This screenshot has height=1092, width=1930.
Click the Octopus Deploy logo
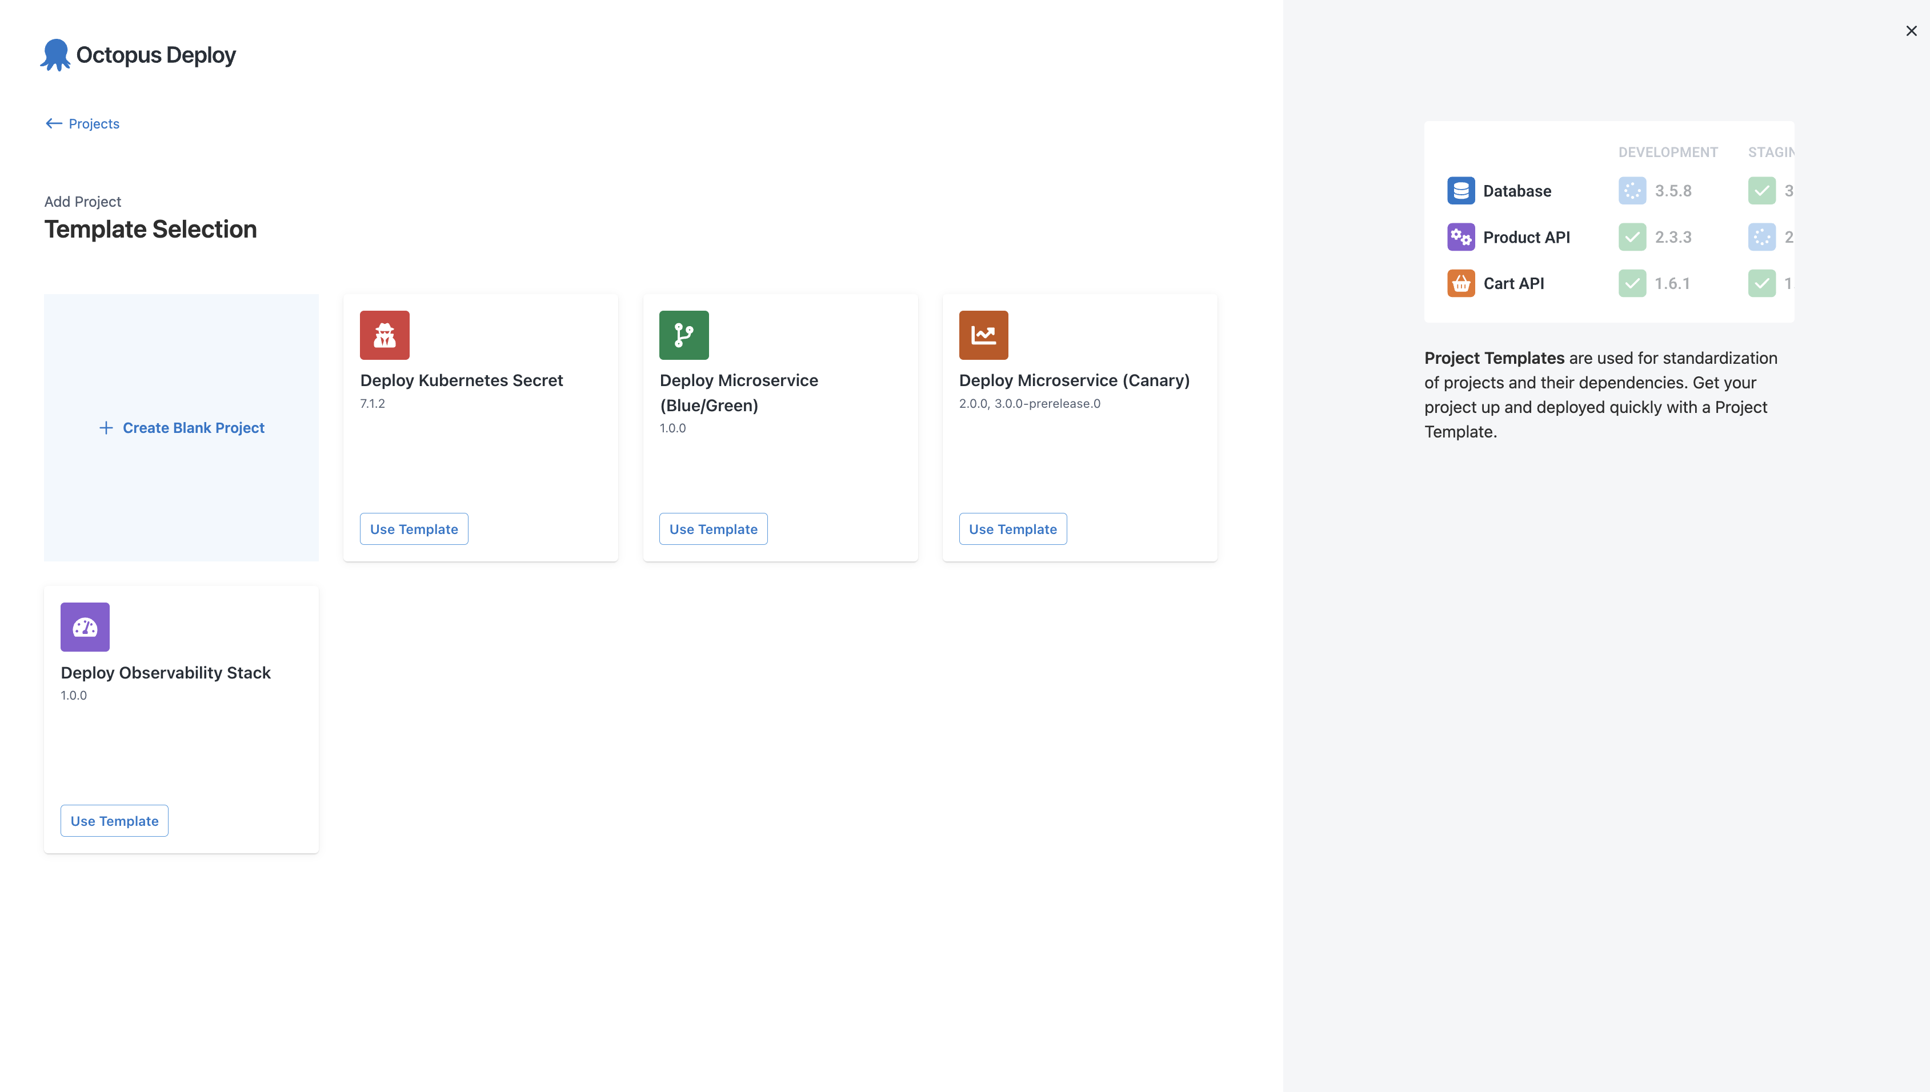pyautogui.click(x=137, y=54)
